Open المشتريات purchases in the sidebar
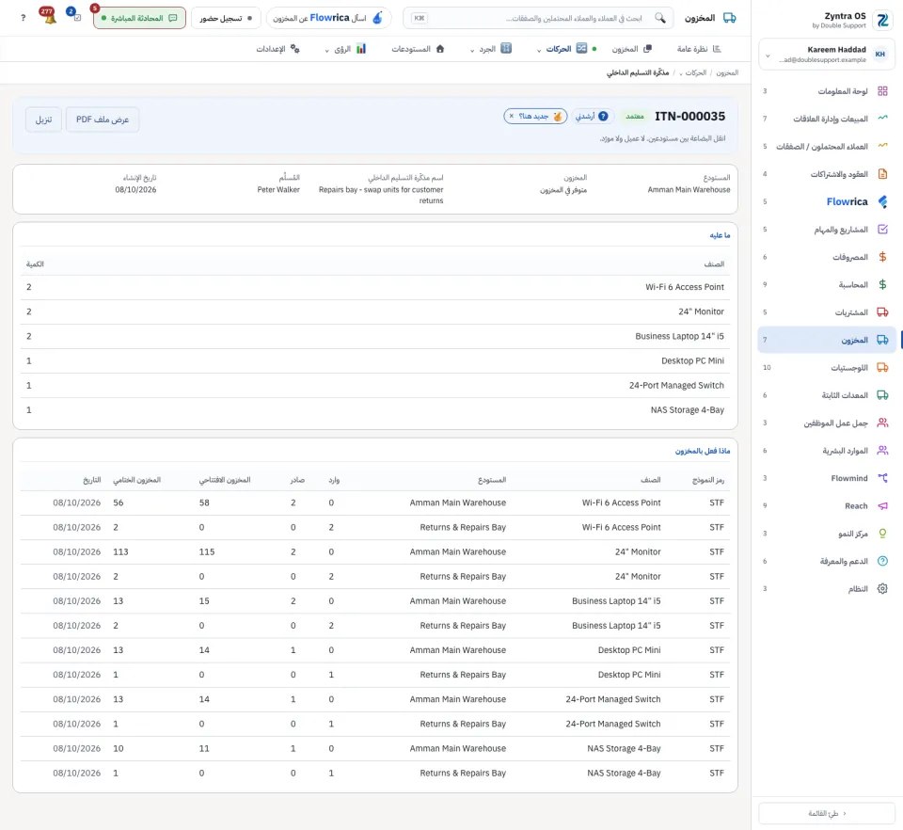The height and width of the screenshot is (830, 903). tap(825, 312)
